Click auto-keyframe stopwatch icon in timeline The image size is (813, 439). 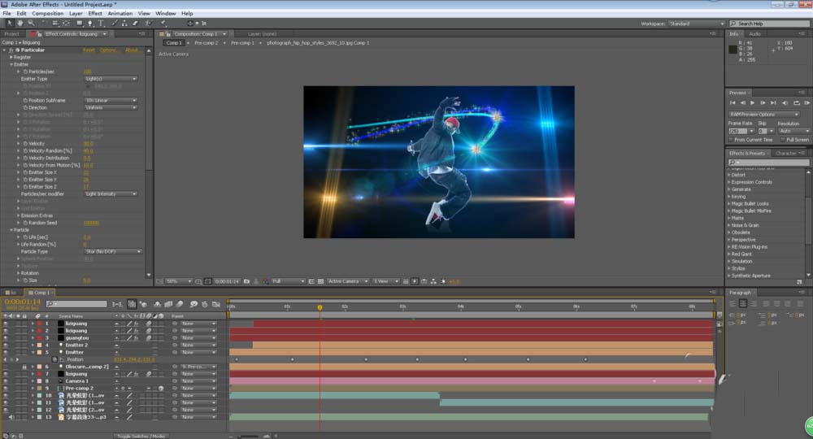coord(205,304)
